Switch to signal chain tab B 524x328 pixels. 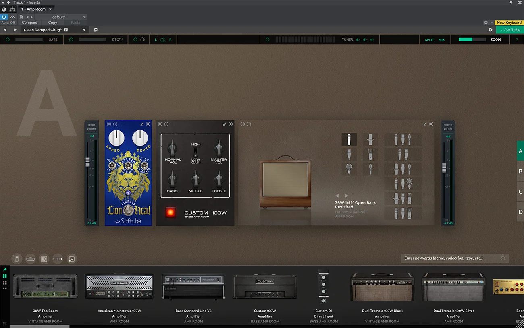click(520, 171)
